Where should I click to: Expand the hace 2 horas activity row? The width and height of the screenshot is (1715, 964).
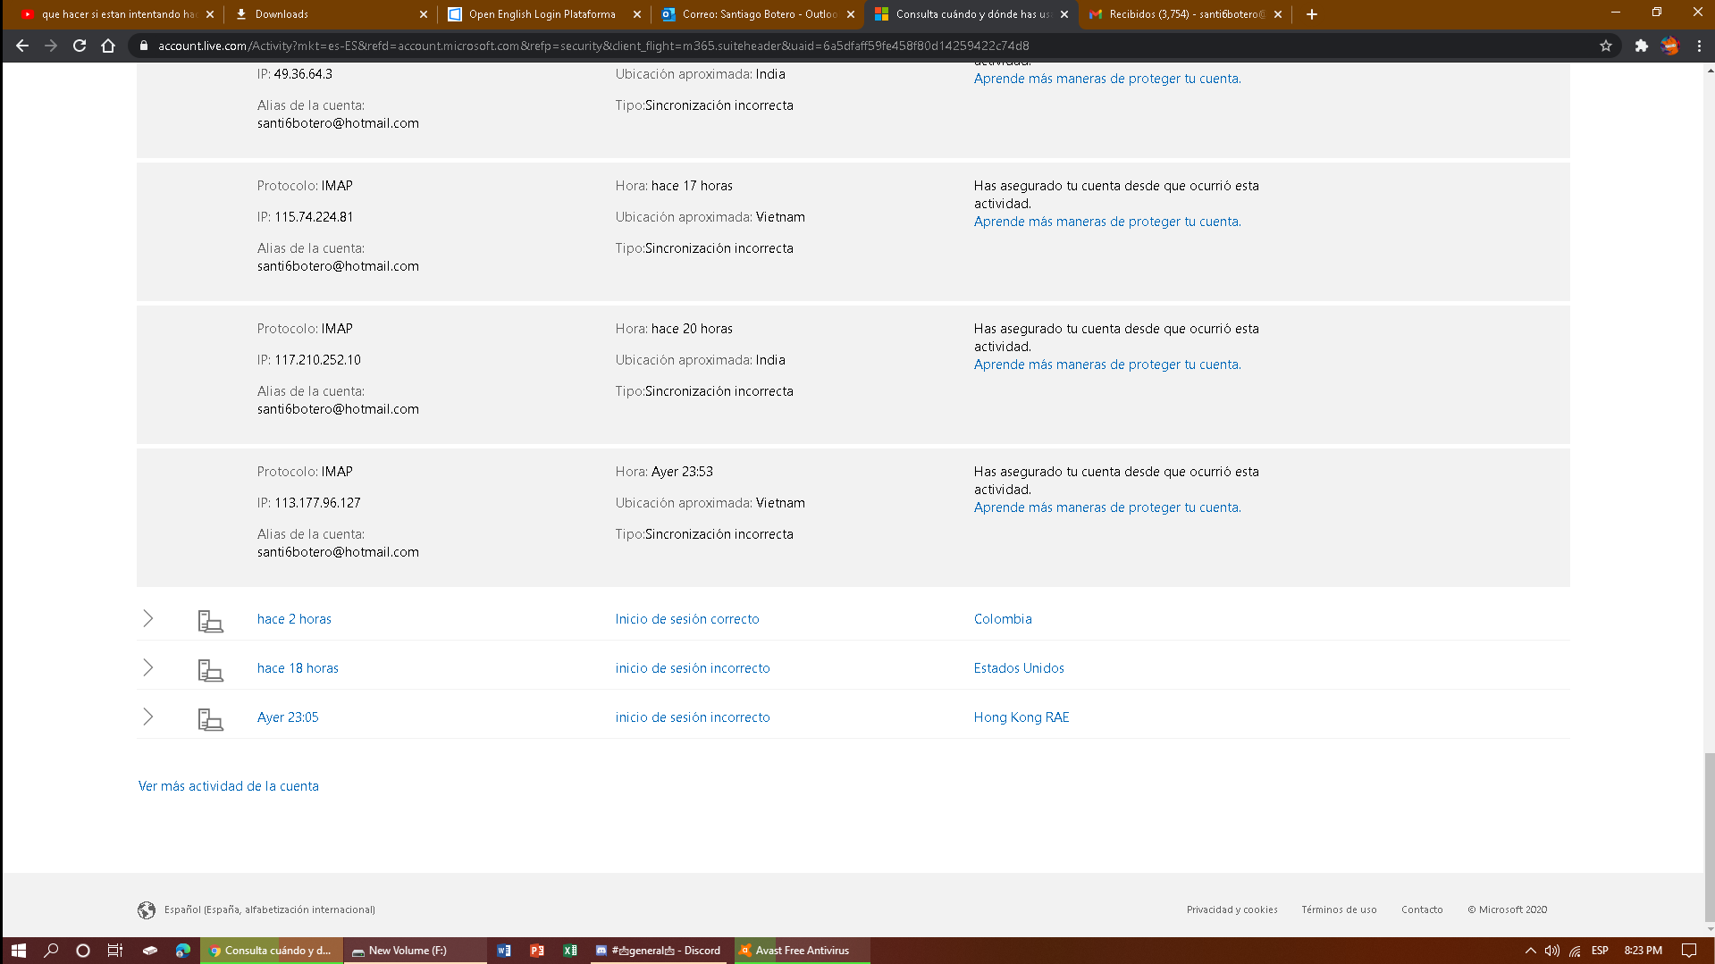[148, 618]
